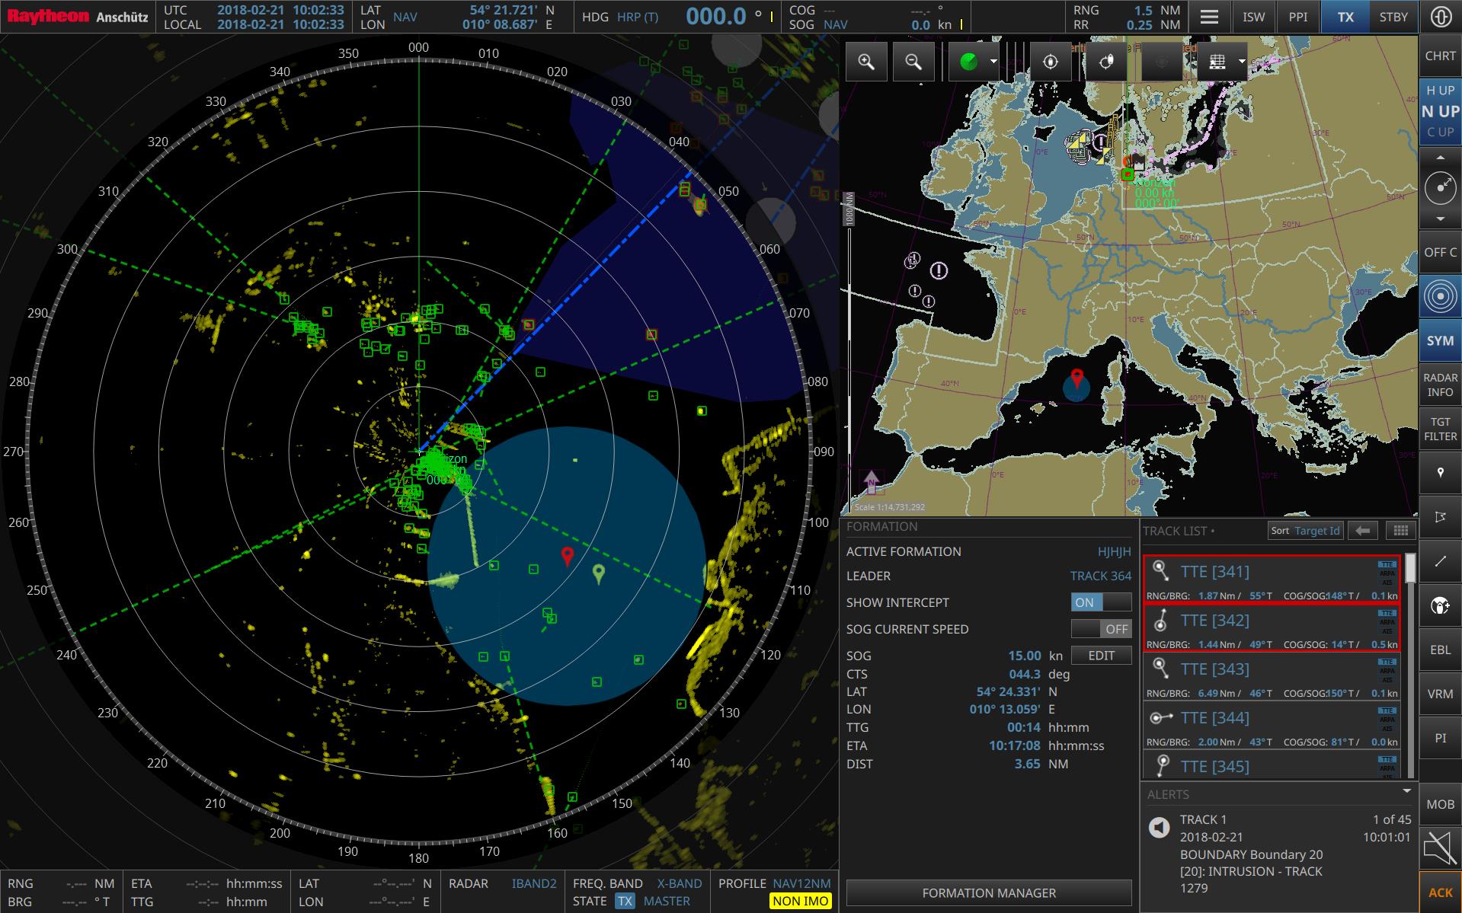Open the radar overlay dropdown beside green pie icon
Image resolution: width=1462 pixels, height=913 pixels.
(x=993, y=62)
